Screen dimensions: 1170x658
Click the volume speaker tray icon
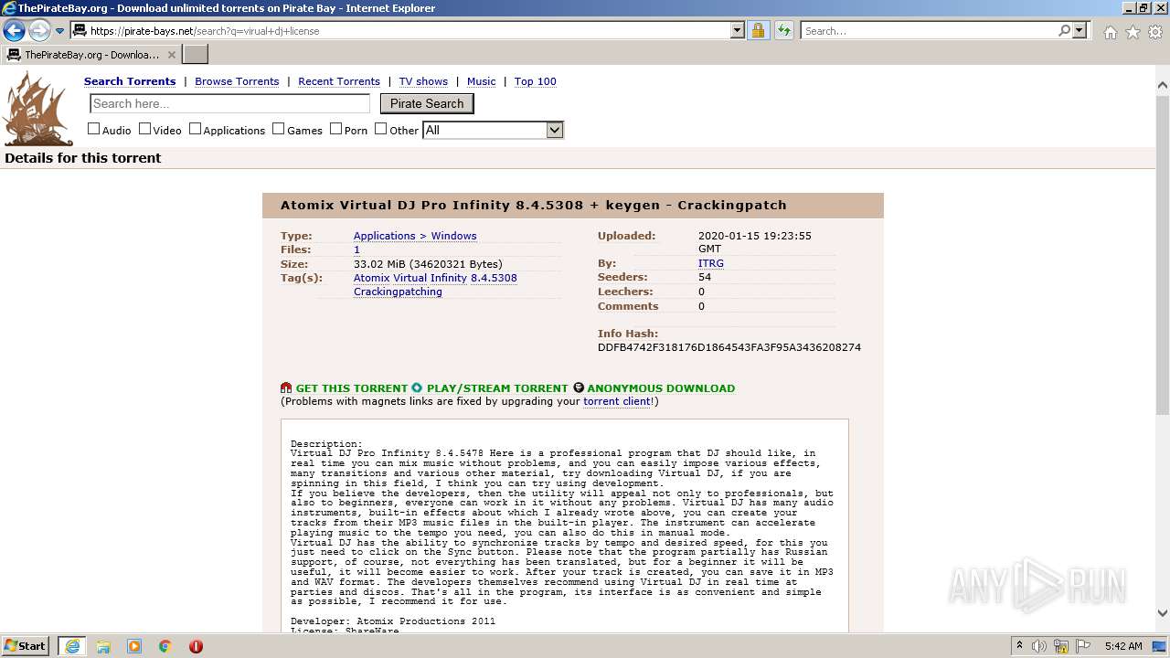pyautogui.click(x=1039, y=646)
